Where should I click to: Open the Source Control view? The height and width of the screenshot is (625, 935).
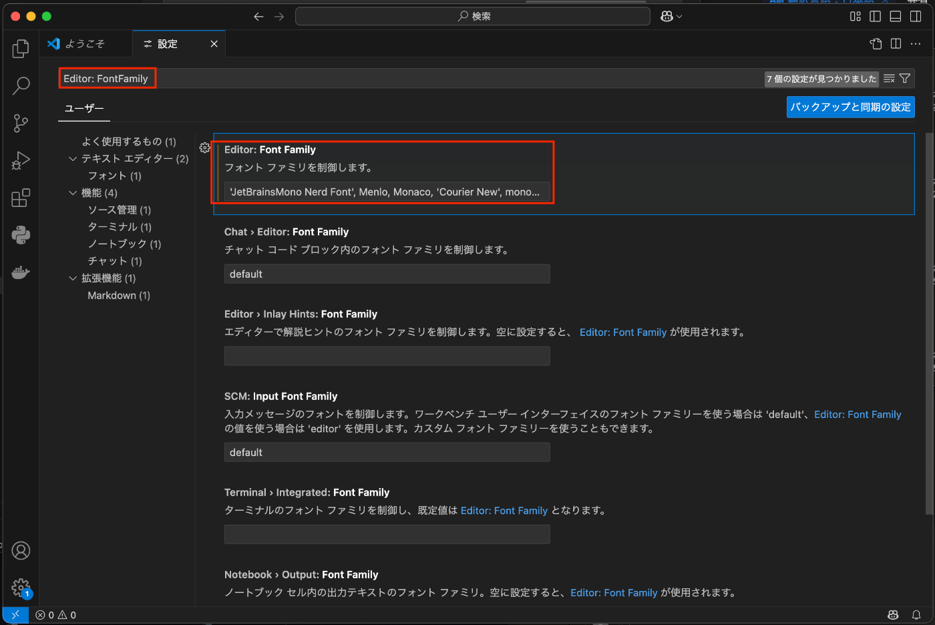coord(21,123)
